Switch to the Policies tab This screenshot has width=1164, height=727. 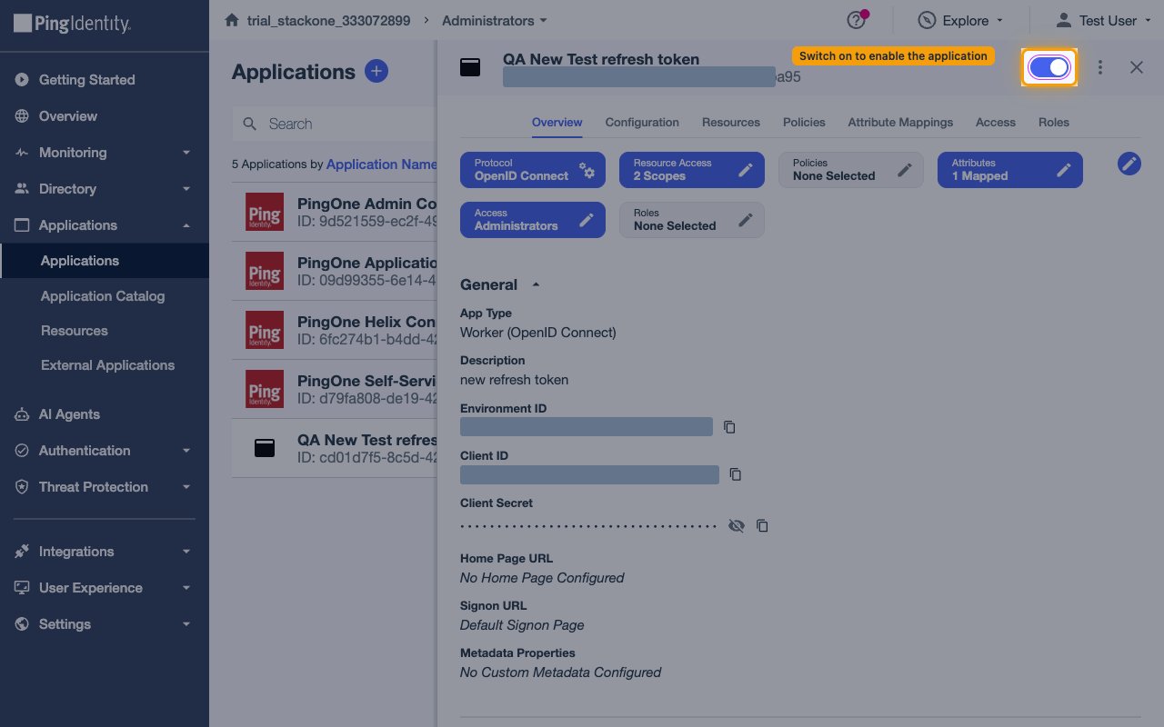[804, 122]
